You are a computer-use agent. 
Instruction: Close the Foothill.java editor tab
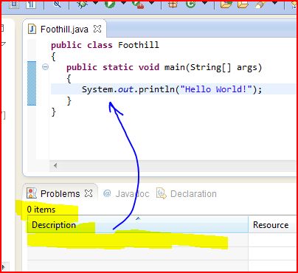coord(97,29)
